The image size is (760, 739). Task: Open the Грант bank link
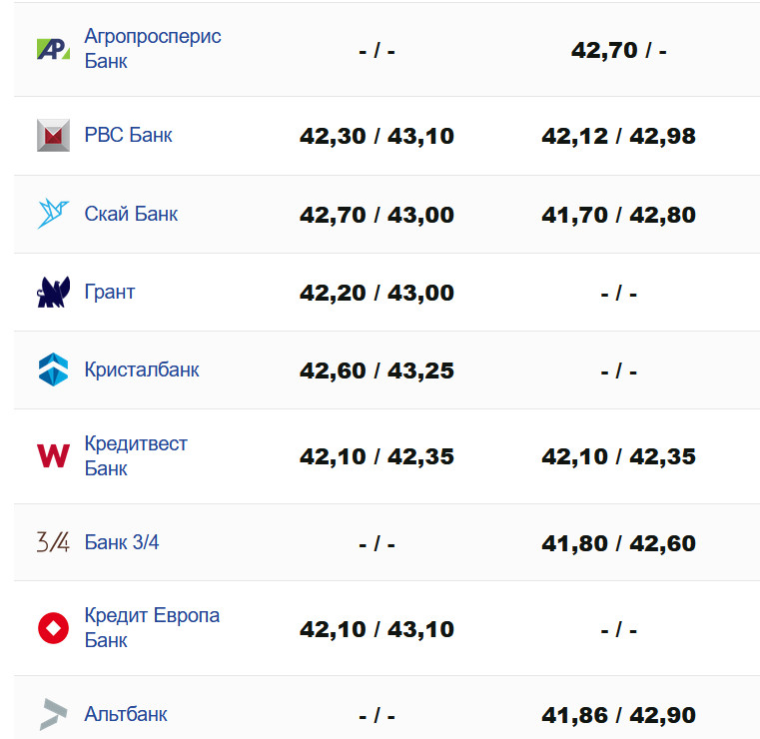point(110,293)
